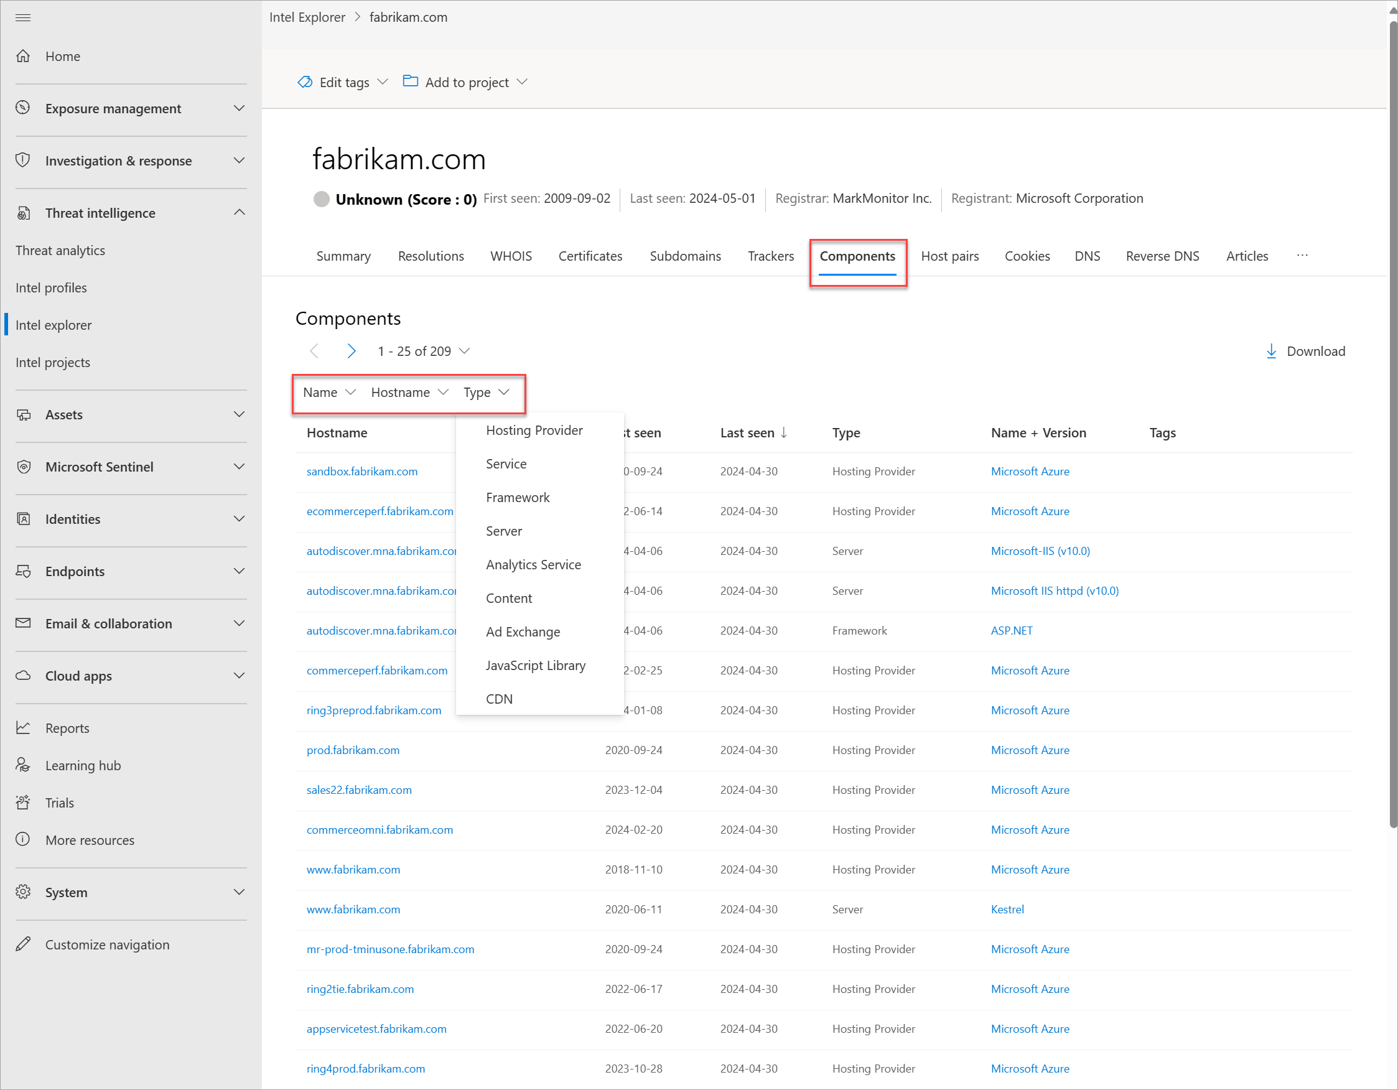The height and width of the screenshot is (1090, 1398).
Task: Switch to the WHOIS tab
Action: 511,256
